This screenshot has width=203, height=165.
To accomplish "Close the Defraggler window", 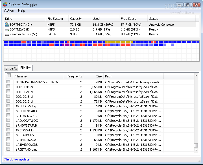I will pyautogui.click(x=196, y=5).
